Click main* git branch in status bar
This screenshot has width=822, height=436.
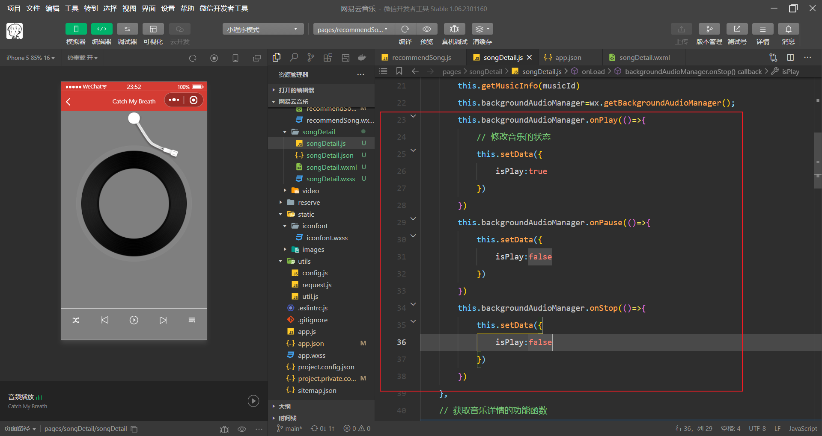[x=289, y=428]
